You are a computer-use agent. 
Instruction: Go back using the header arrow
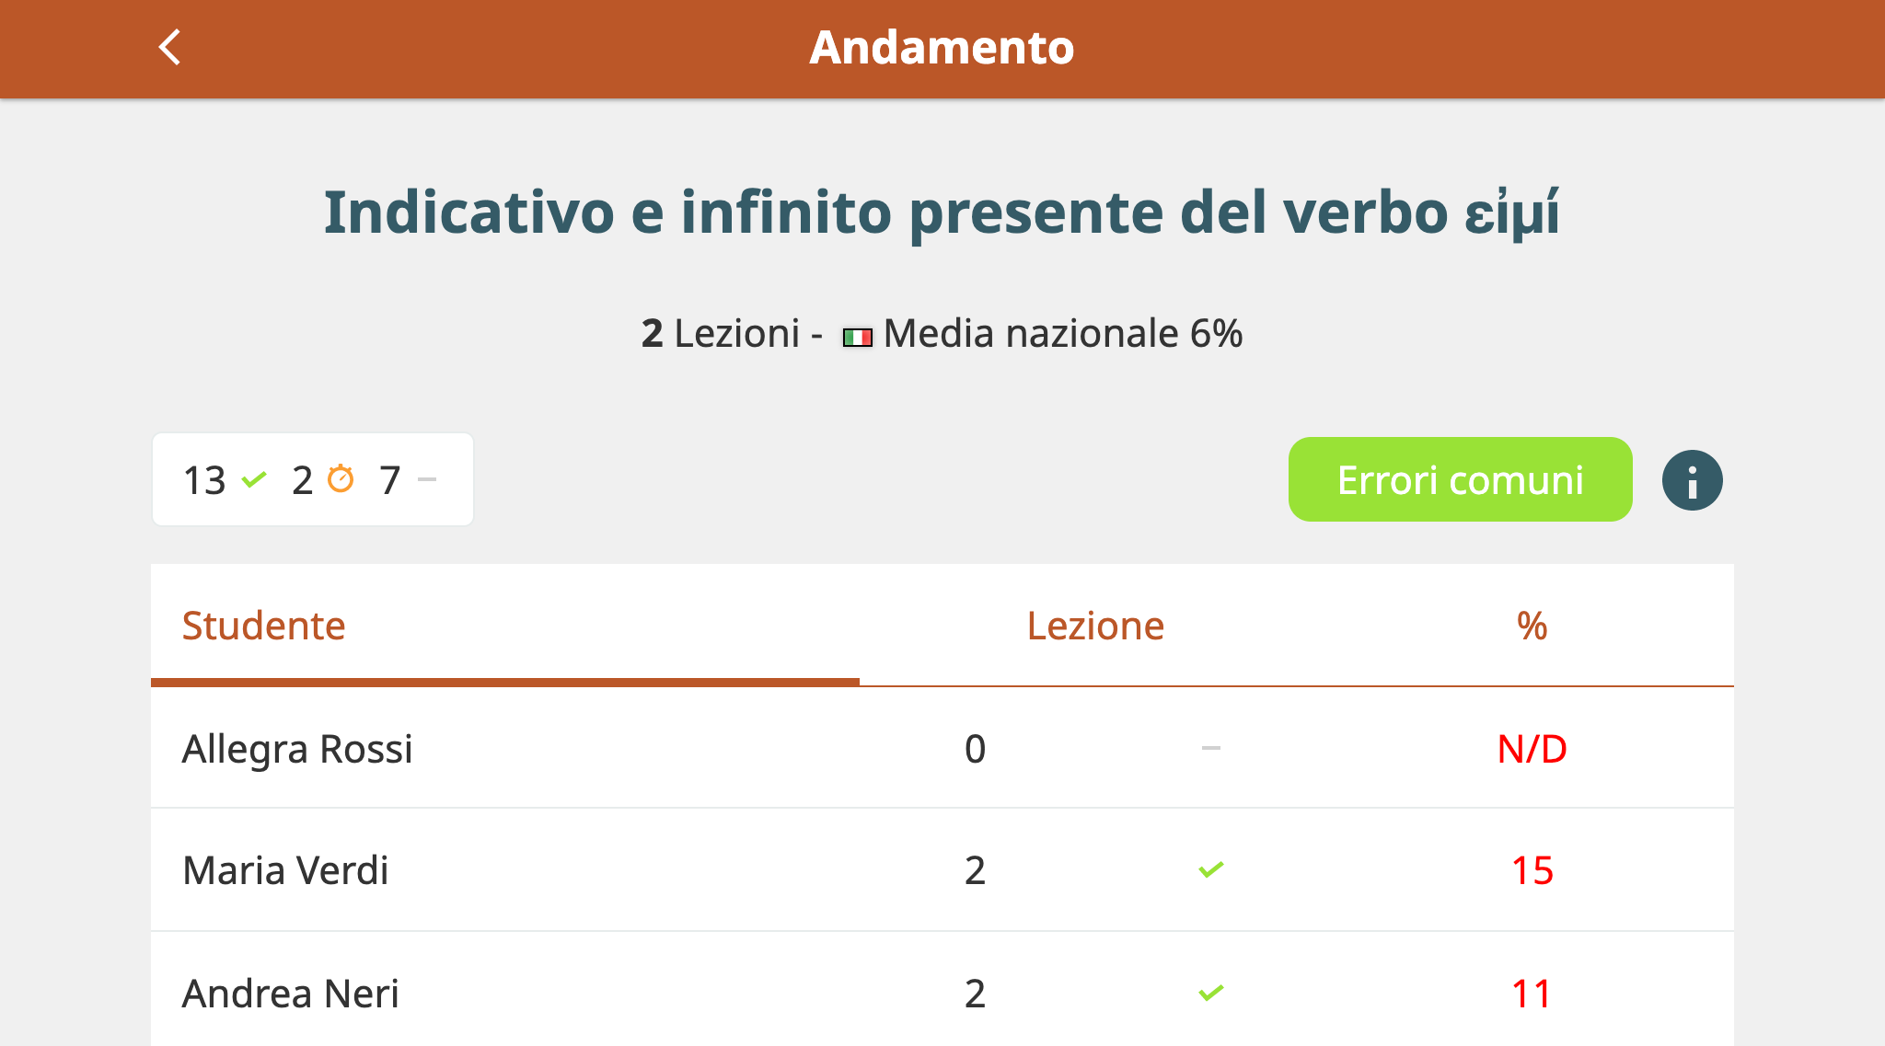170,48
